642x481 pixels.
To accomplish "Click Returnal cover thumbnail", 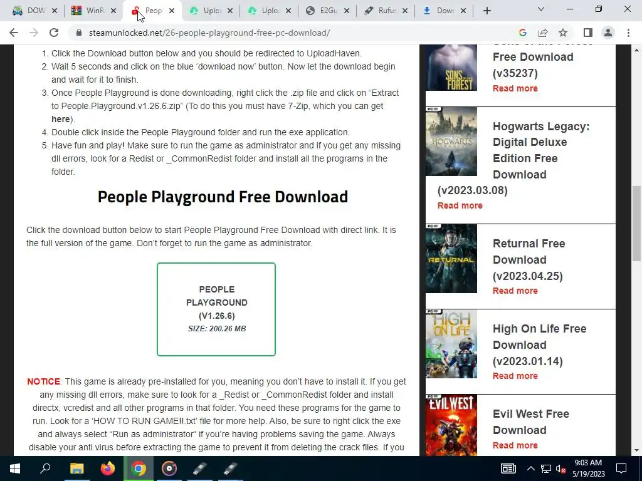I will coord(451,259).
